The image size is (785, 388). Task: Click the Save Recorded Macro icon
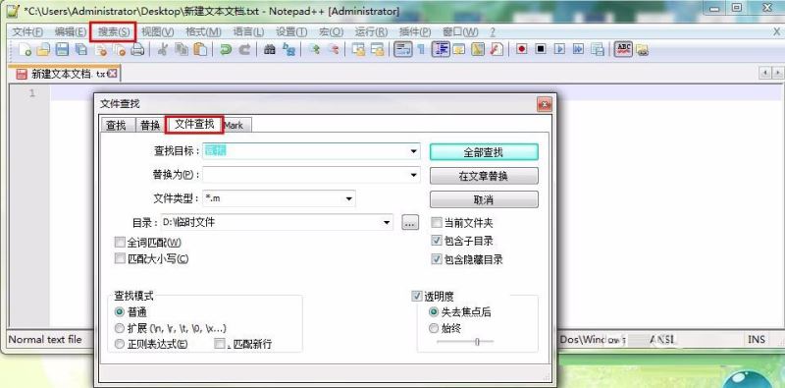(x=597, y=50)
